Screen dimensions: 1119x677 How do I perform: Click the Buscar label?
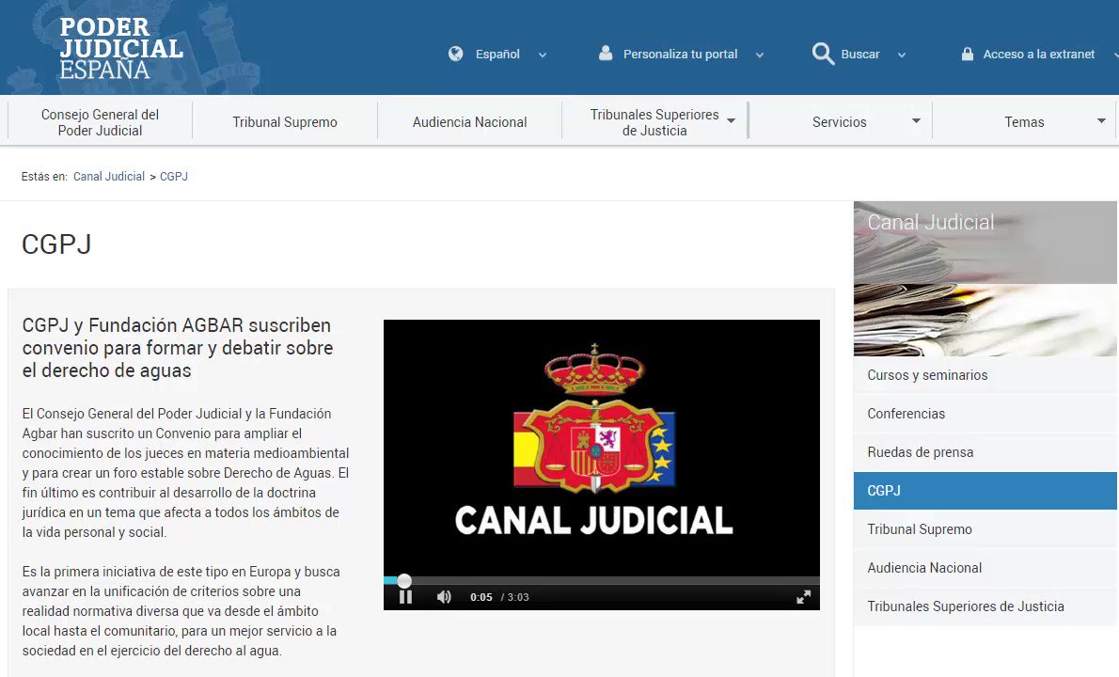pyautogui.click(x=860, y=55)
